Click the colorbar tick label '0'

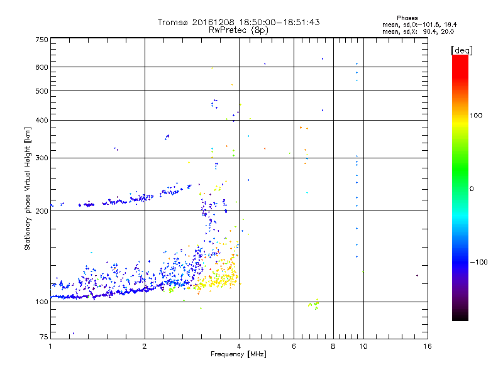[471, 189]
